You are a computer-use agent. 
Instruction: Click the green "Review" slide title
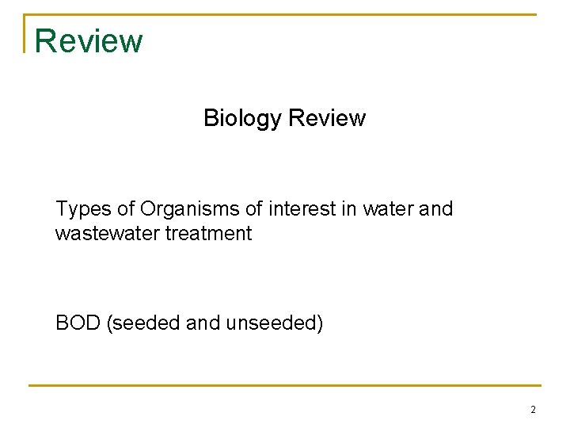[x=89, y=40]
